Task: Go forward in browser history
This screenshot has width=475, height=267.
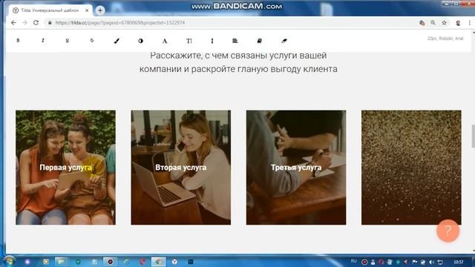Action: (x=24, y=23)
